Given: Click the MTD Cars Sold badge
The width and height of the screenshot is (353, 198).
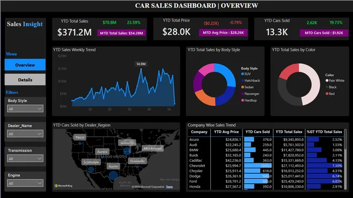Looking at the screenshot, I should click(324, 33).
